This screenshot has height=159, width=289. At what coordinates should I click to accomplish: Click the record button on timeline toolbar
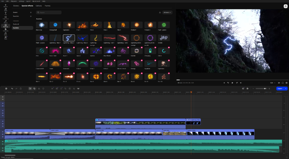[x=6, y=89]
